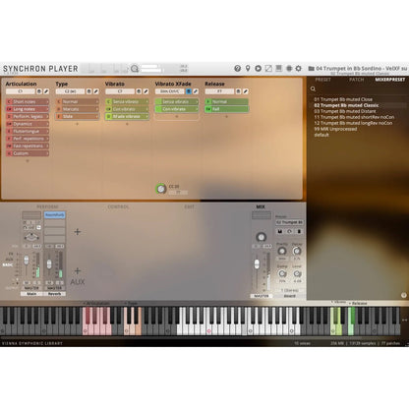Open the Preset name dropdown in Mix panel

point(289,222)
